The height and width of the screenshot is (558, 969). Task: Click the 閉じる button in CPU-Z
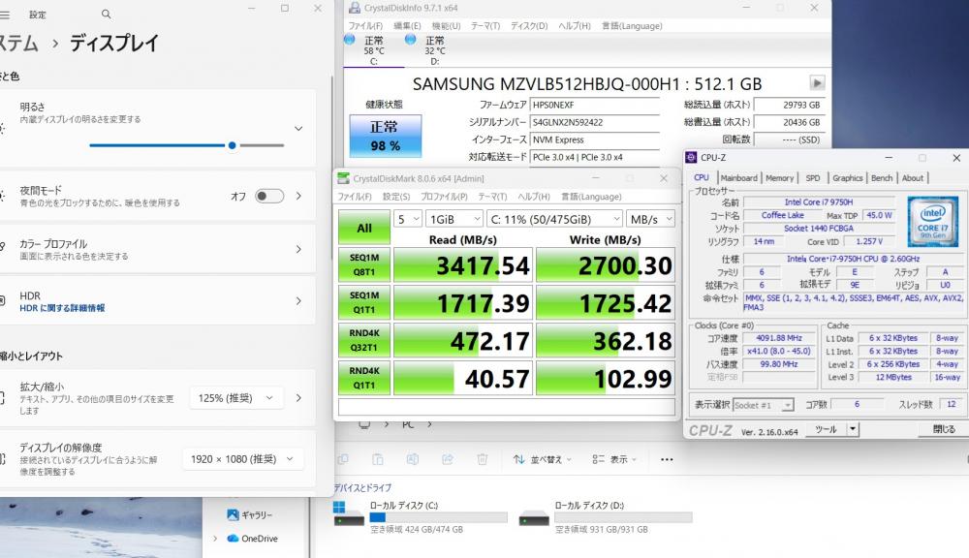[x=943, y=429]
